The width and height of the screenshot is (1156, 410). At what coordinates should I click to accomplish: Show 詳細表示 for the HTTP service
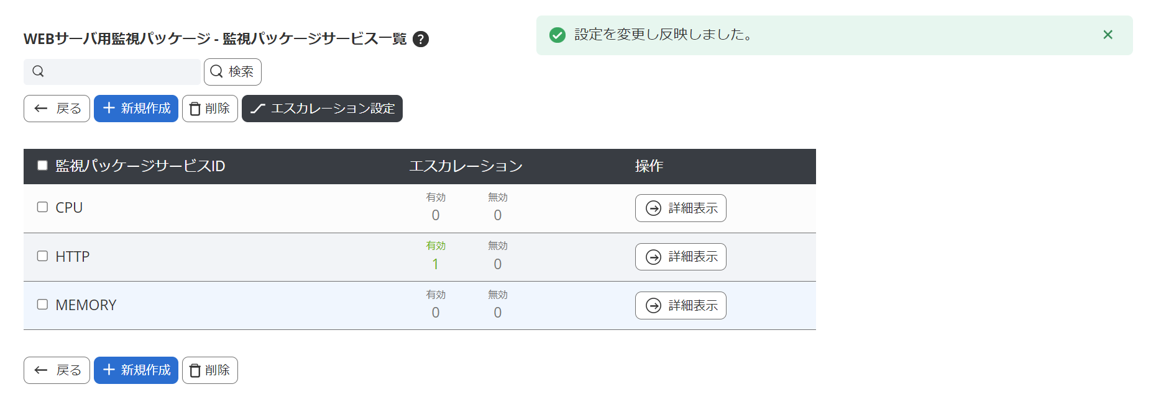[681, 257]
